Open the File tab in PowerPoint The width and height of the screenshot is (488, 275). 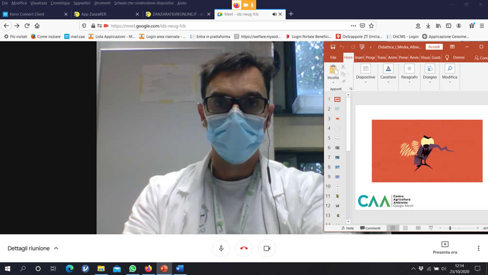(x=333, y=57)
